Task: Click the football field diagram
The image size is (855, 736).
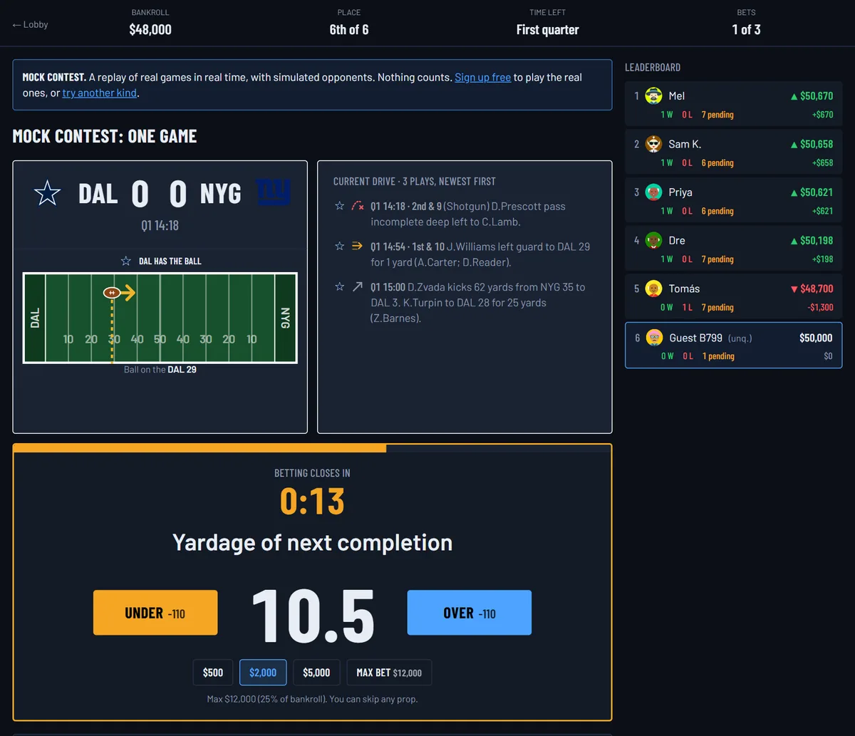Action: [x=160, y=318]
